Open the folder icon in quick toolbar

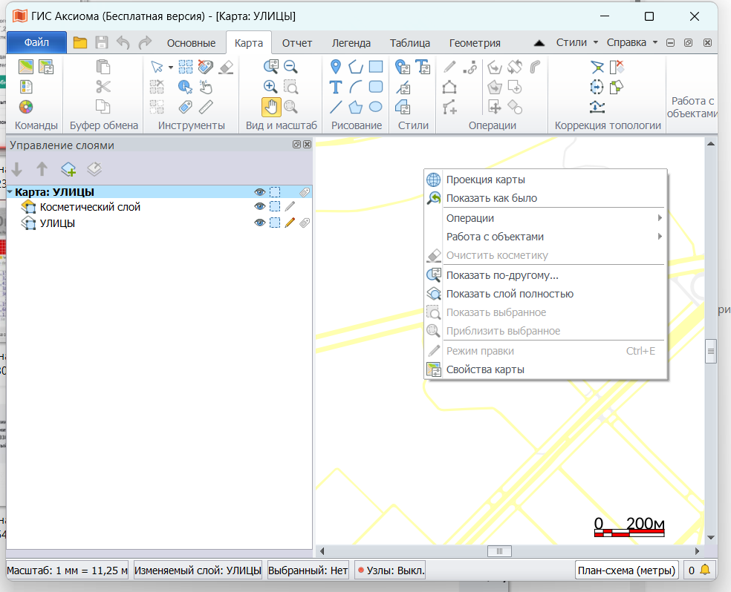[79, 43]
